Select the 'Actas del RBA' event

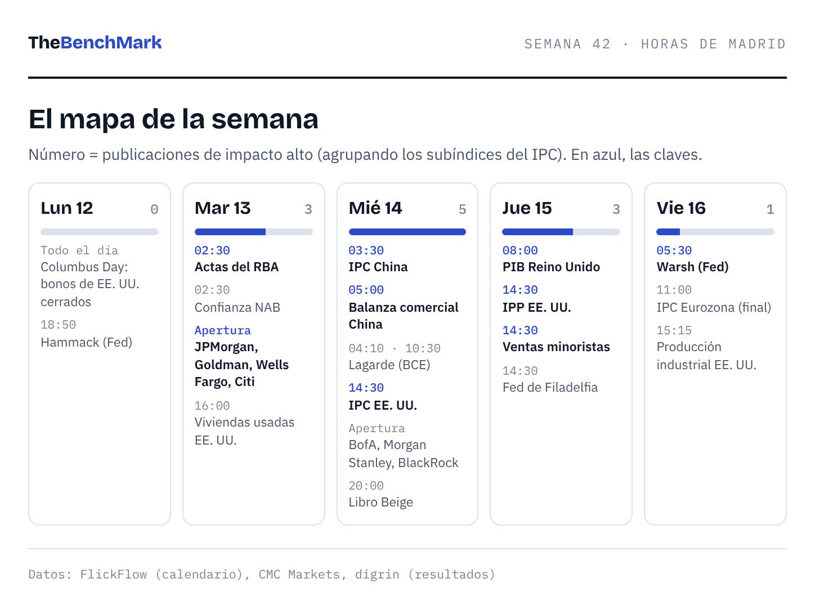pyautogui.click(x=236, y=267)
